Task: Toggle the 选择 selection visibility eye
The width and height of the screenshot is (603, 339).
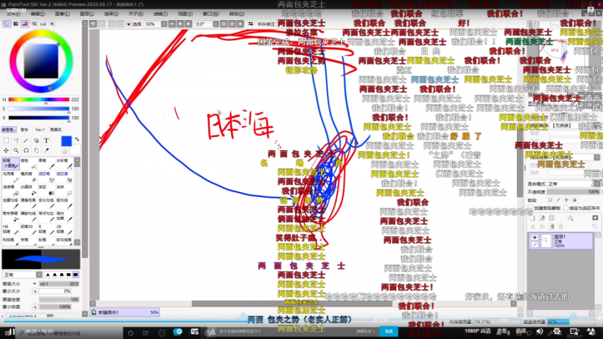Action: pos(128,24)
